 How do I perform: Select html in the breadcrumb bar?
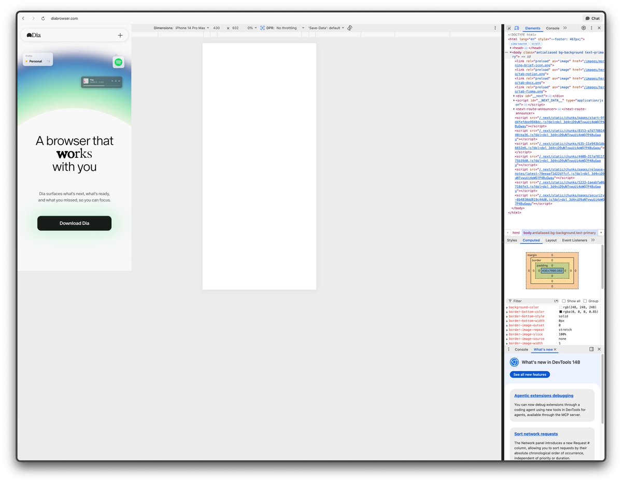[516, 233]
